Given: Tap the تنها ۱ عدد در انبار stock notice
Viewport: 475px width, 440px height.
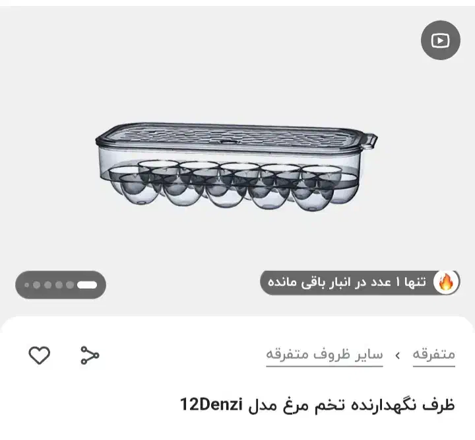Looking at the screenshot, I should (347, 282).
